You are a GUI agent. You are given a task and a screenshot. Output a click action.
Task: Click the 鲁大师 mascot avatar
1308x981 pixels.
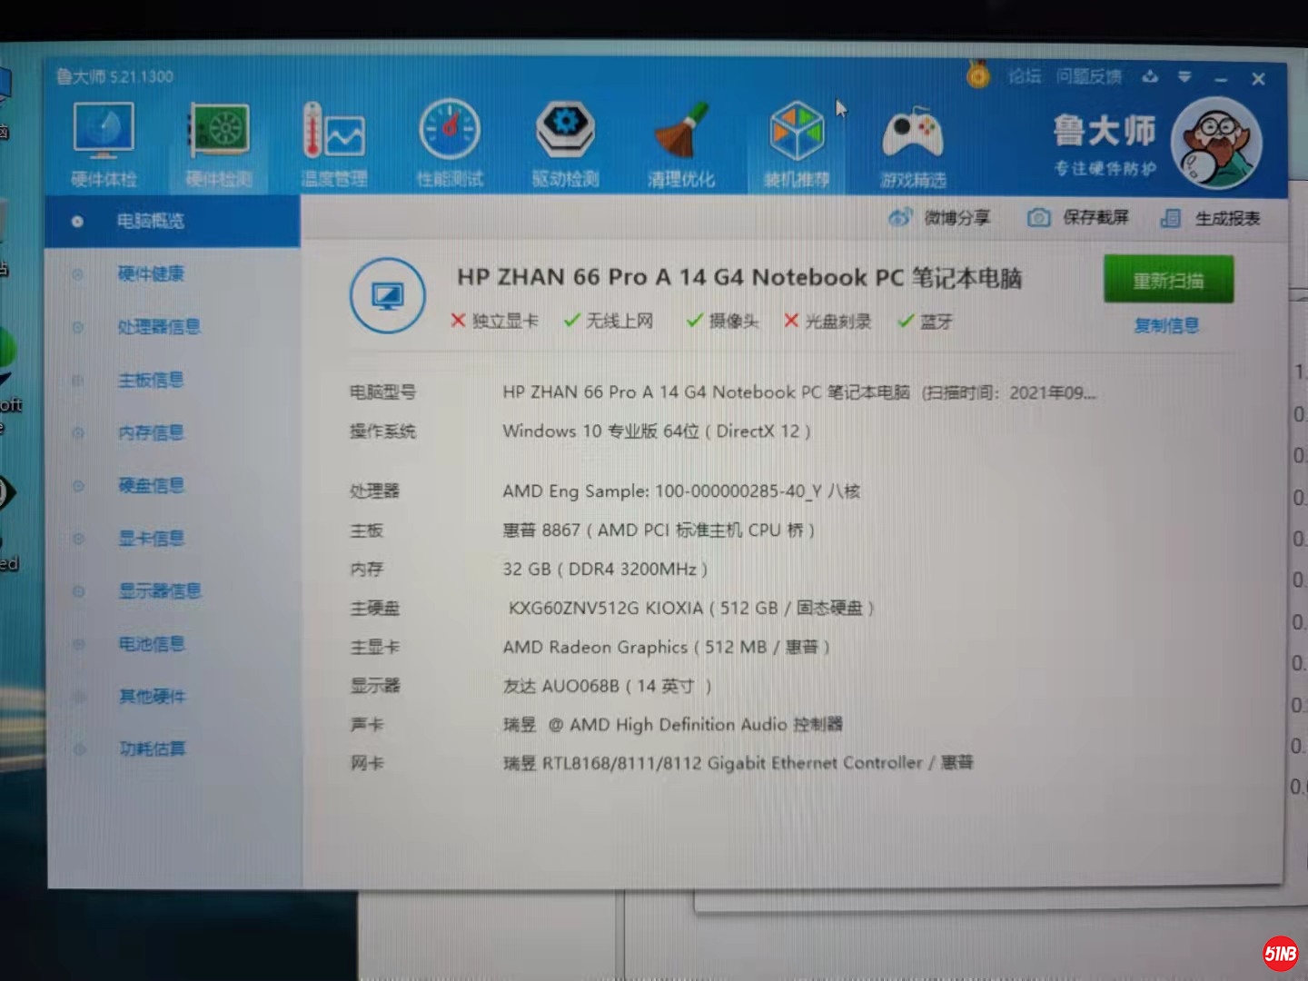(x=1215, y=143)
